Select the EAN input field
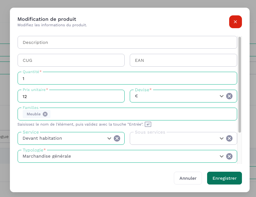The height and width of the screenshot is (197, 256). click(183, 60)
